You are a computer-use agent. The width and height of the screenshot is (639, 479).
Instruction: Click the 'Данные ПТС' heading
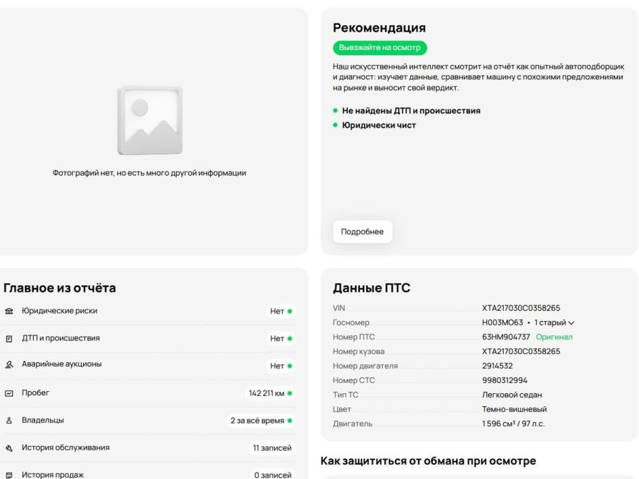[x=371, y=288]
